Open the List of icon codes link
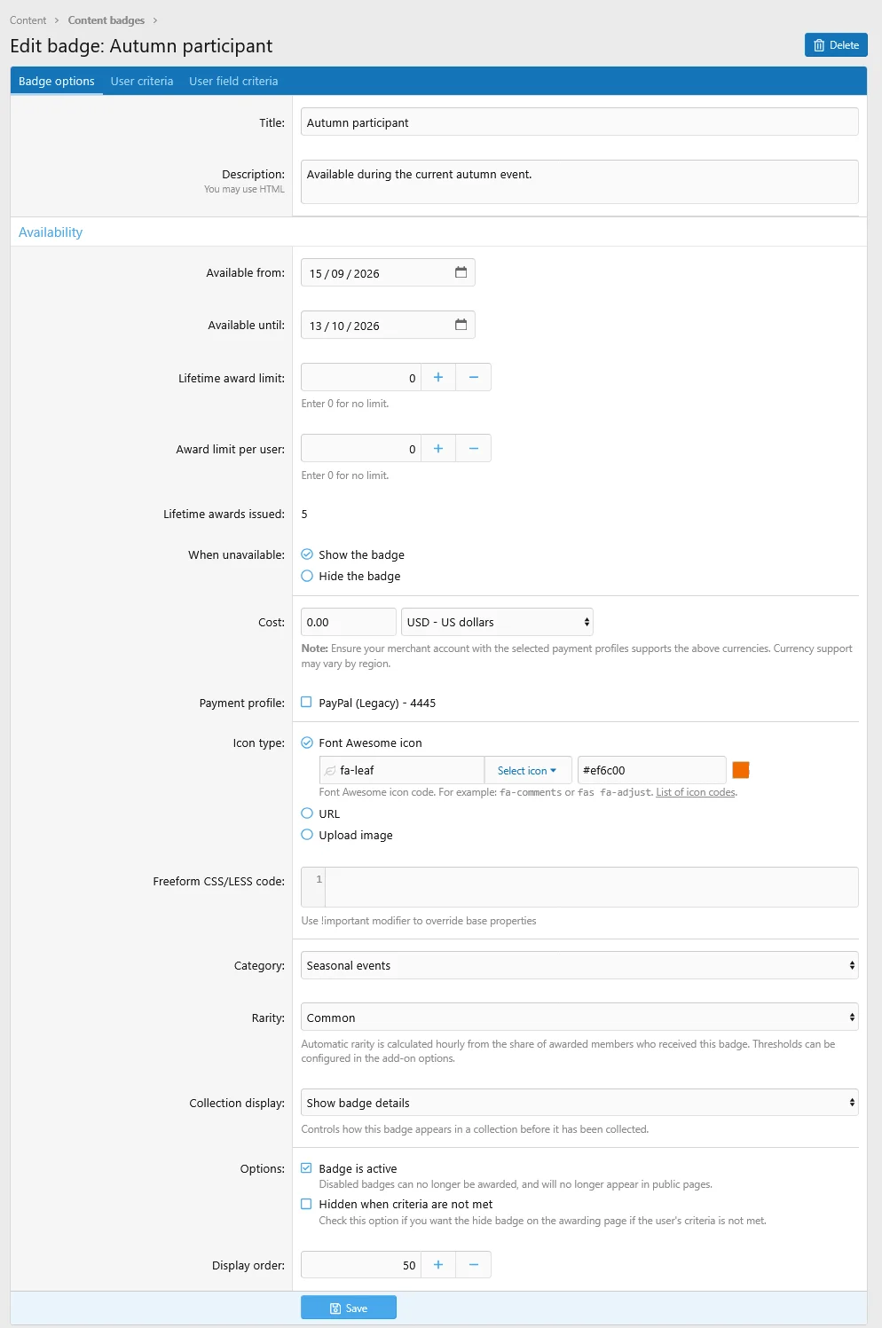882x1328 pixels. (x=696, y=792)
